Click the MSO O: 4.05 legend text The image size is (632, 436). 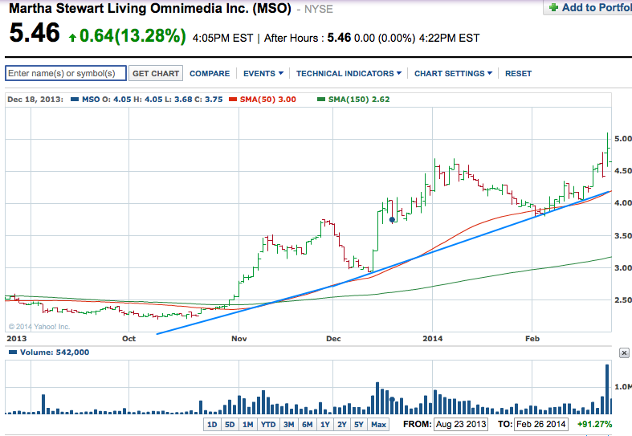[x=107, y=99]
